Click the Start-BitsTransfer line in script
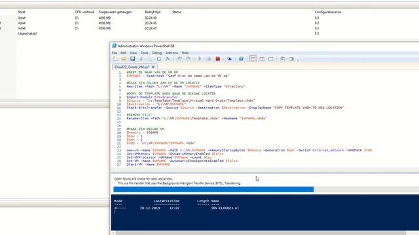This screenshot has height=235, width=419. click(x=235, y=108)
